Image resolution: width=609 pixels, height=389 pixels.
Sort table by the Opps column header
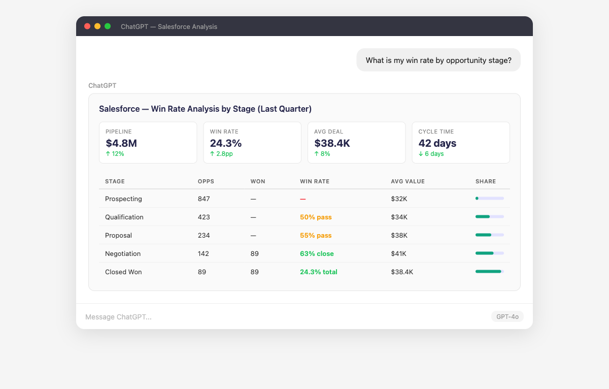click(206, 181)
